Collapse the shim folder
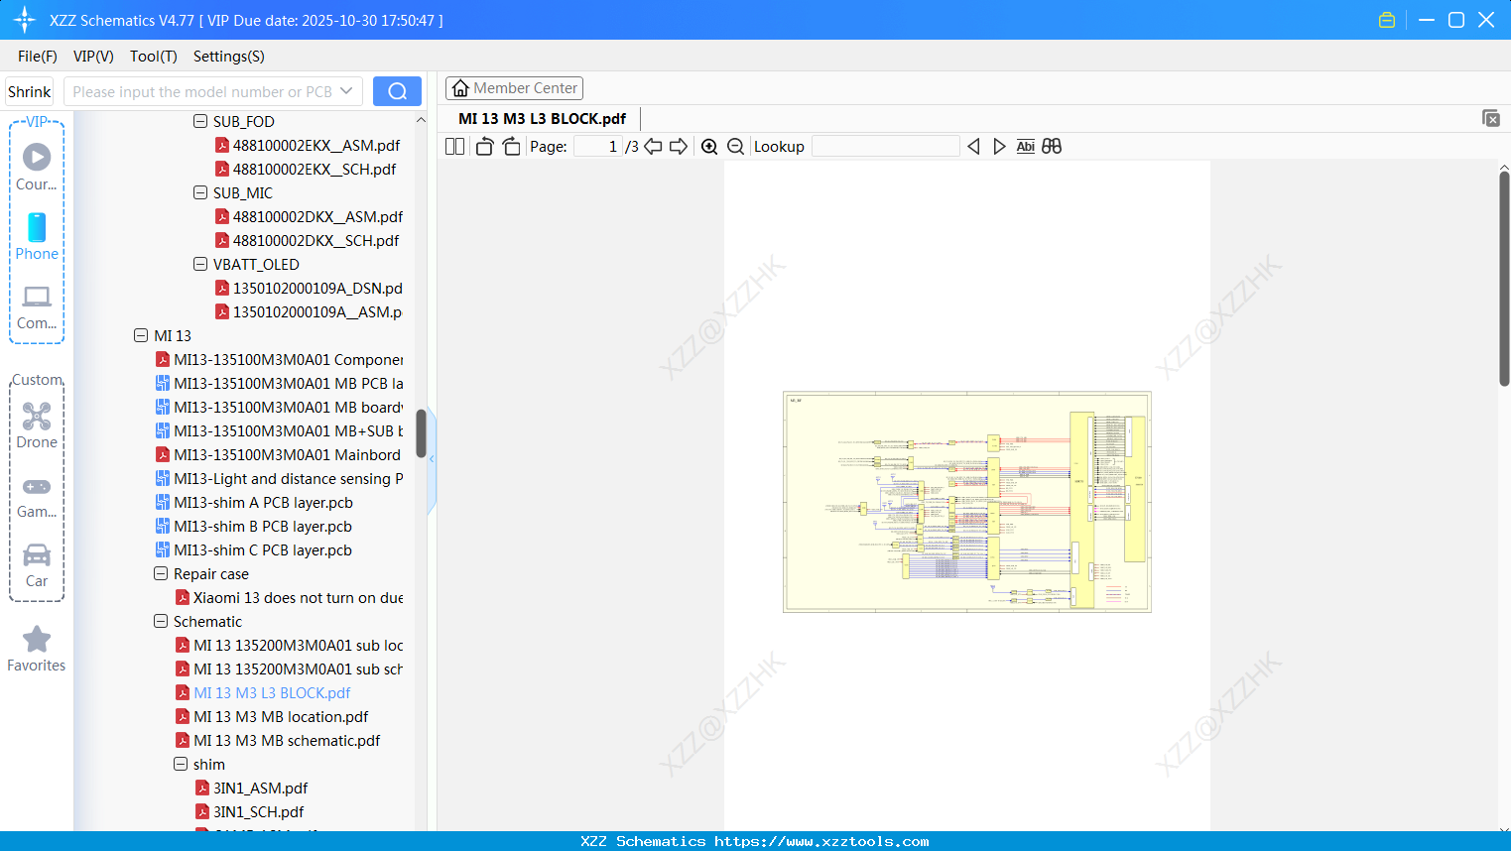Image resolution: width=1511 pixels, height=851 pixels. pyautogui.click(x=181, y=765)
